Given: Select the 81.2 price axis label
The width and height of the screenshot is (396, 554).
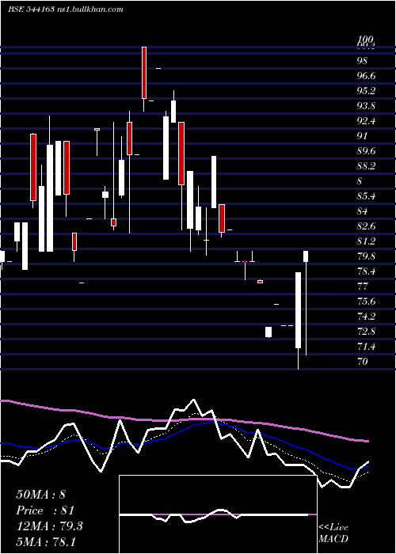Looking at the screenshot, I should tap(366, 241).
